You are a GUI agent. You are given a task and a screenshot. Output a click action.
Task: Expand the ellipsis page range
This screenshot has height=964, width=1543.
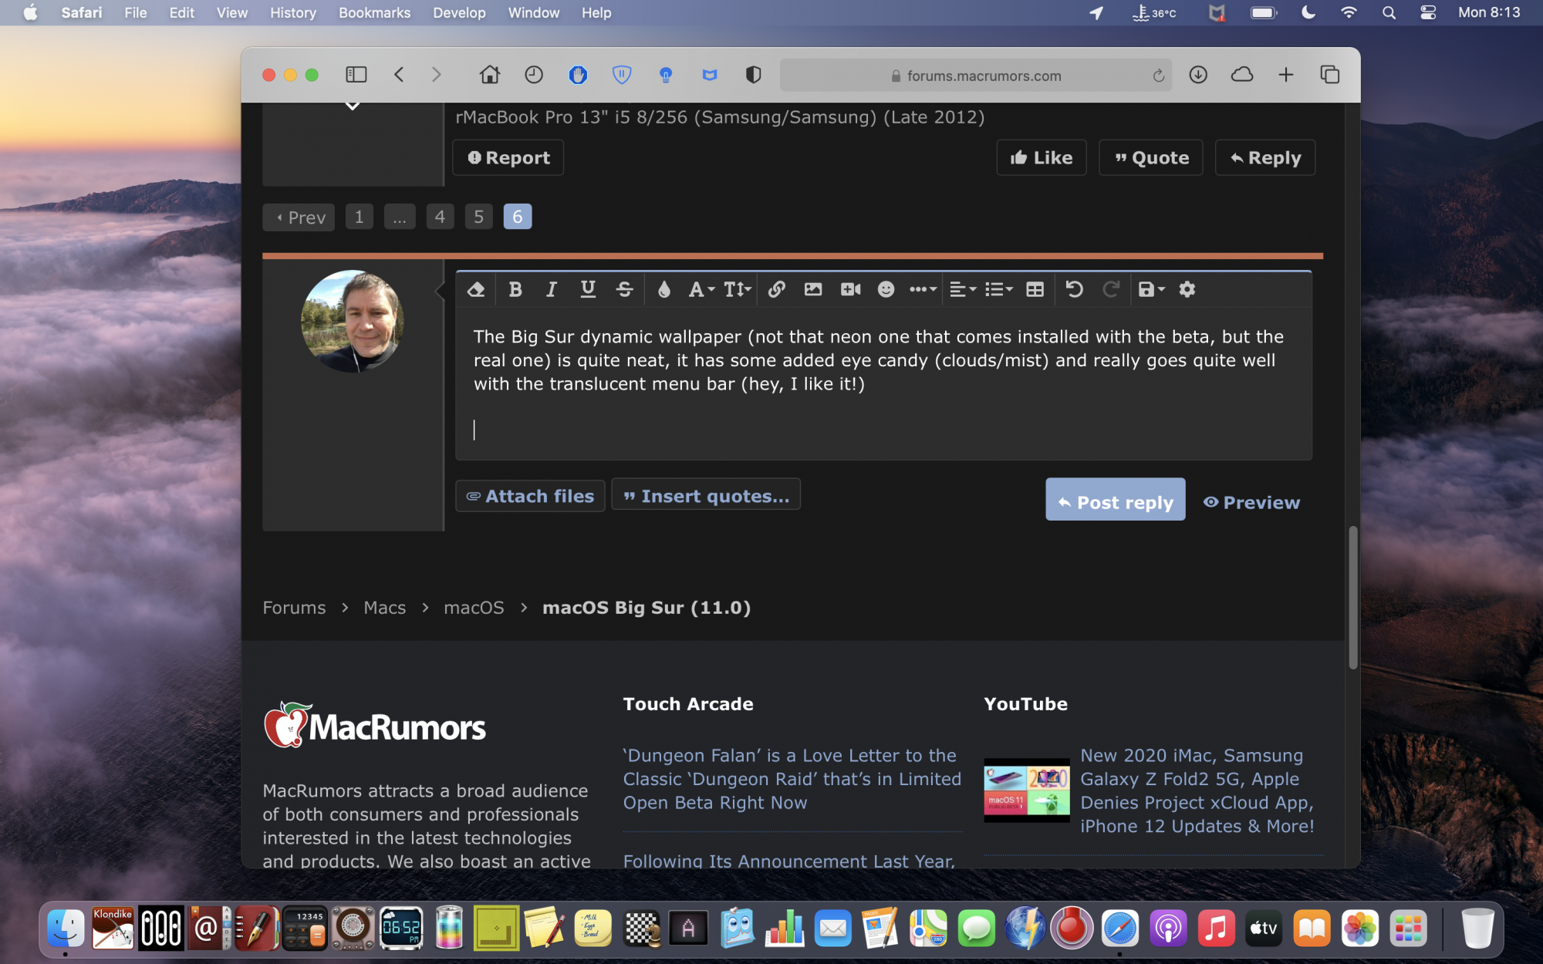[399, 217]
